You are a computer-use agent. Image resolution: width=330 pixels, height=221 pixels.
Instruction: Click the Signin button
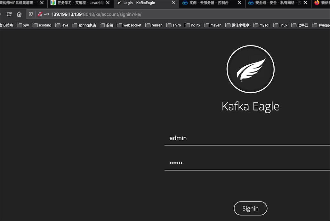click(x=250, y=209)
